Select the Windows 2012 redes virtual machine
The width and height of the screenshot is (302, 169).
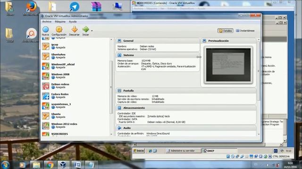pos(75,126)
